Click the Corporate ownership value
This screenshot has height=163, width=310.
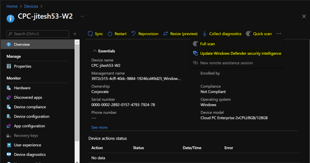[100, 92]
